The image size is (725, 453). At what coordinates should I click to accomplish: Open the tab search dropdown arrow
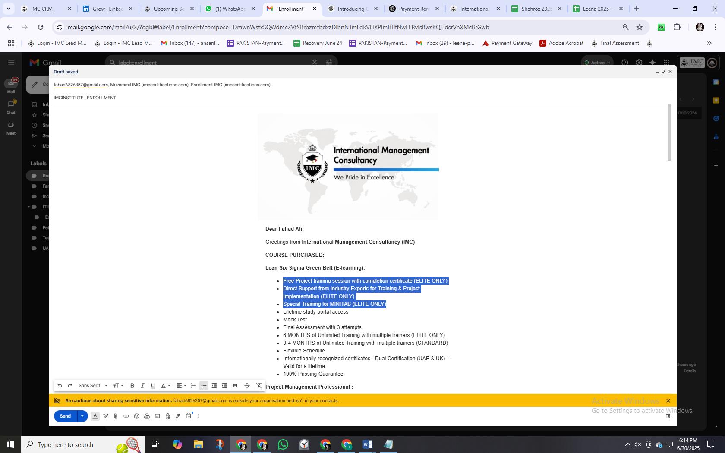[8, 9]
